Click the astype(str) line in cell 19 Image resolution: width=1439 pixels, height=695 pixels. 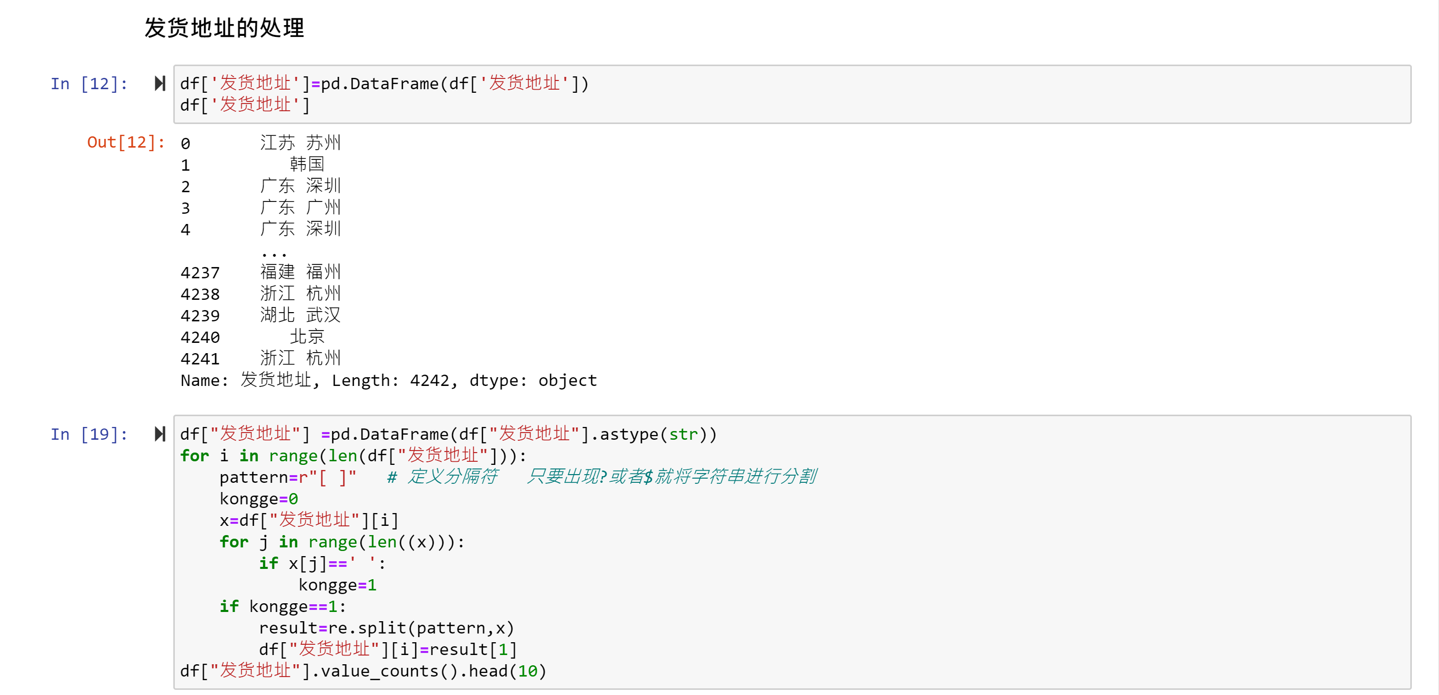pos(448,434)
